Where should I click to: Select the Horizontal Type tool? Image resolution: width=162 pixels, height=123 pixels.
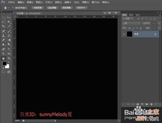(x=9, y=49)
